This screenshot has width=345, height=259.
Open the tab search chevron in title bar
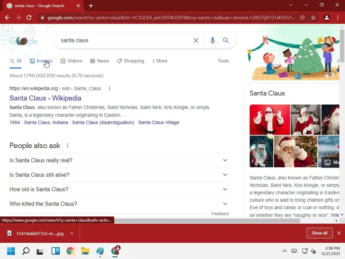click(x=291, y=5)
